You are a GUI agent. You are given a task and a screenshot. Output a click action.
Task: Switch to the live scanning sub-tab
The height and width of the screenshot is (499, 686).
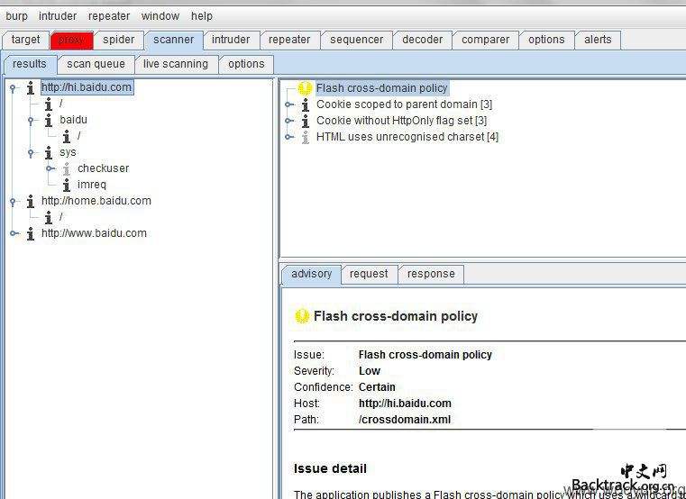point(176,64)
